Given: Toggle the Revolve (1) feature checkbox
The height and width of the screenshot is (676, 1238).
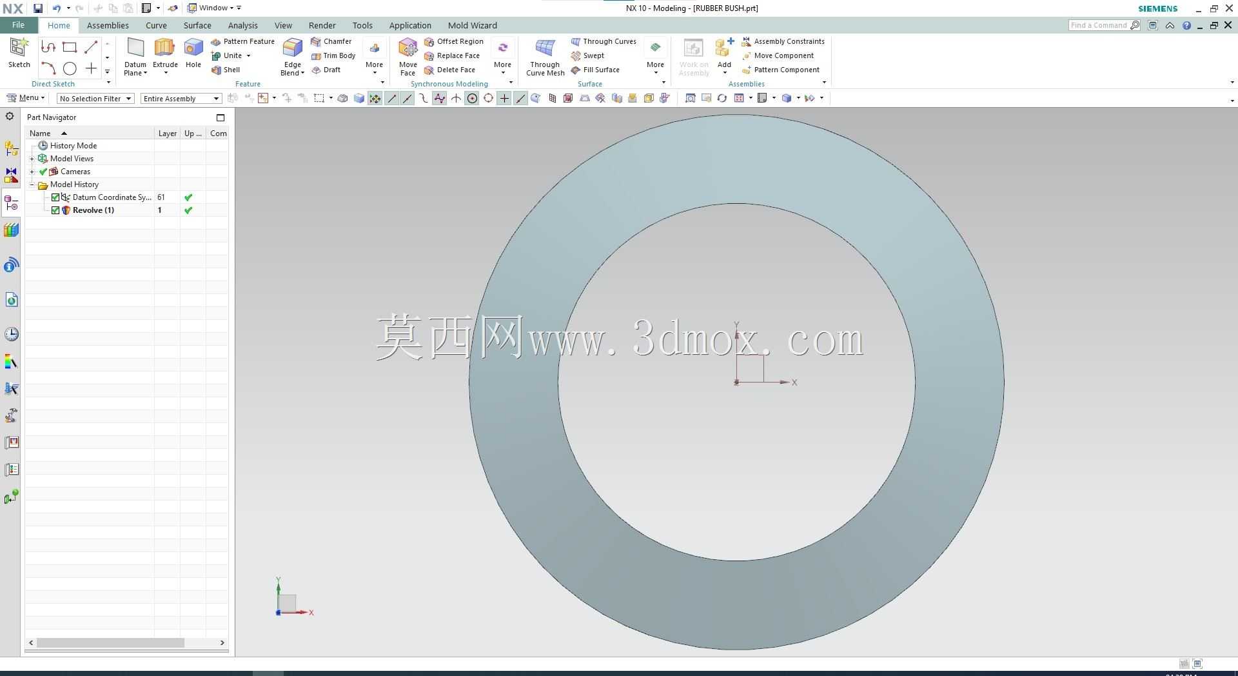Looking at the screenshot, I should pyautogui.click(x=55, y=210).
